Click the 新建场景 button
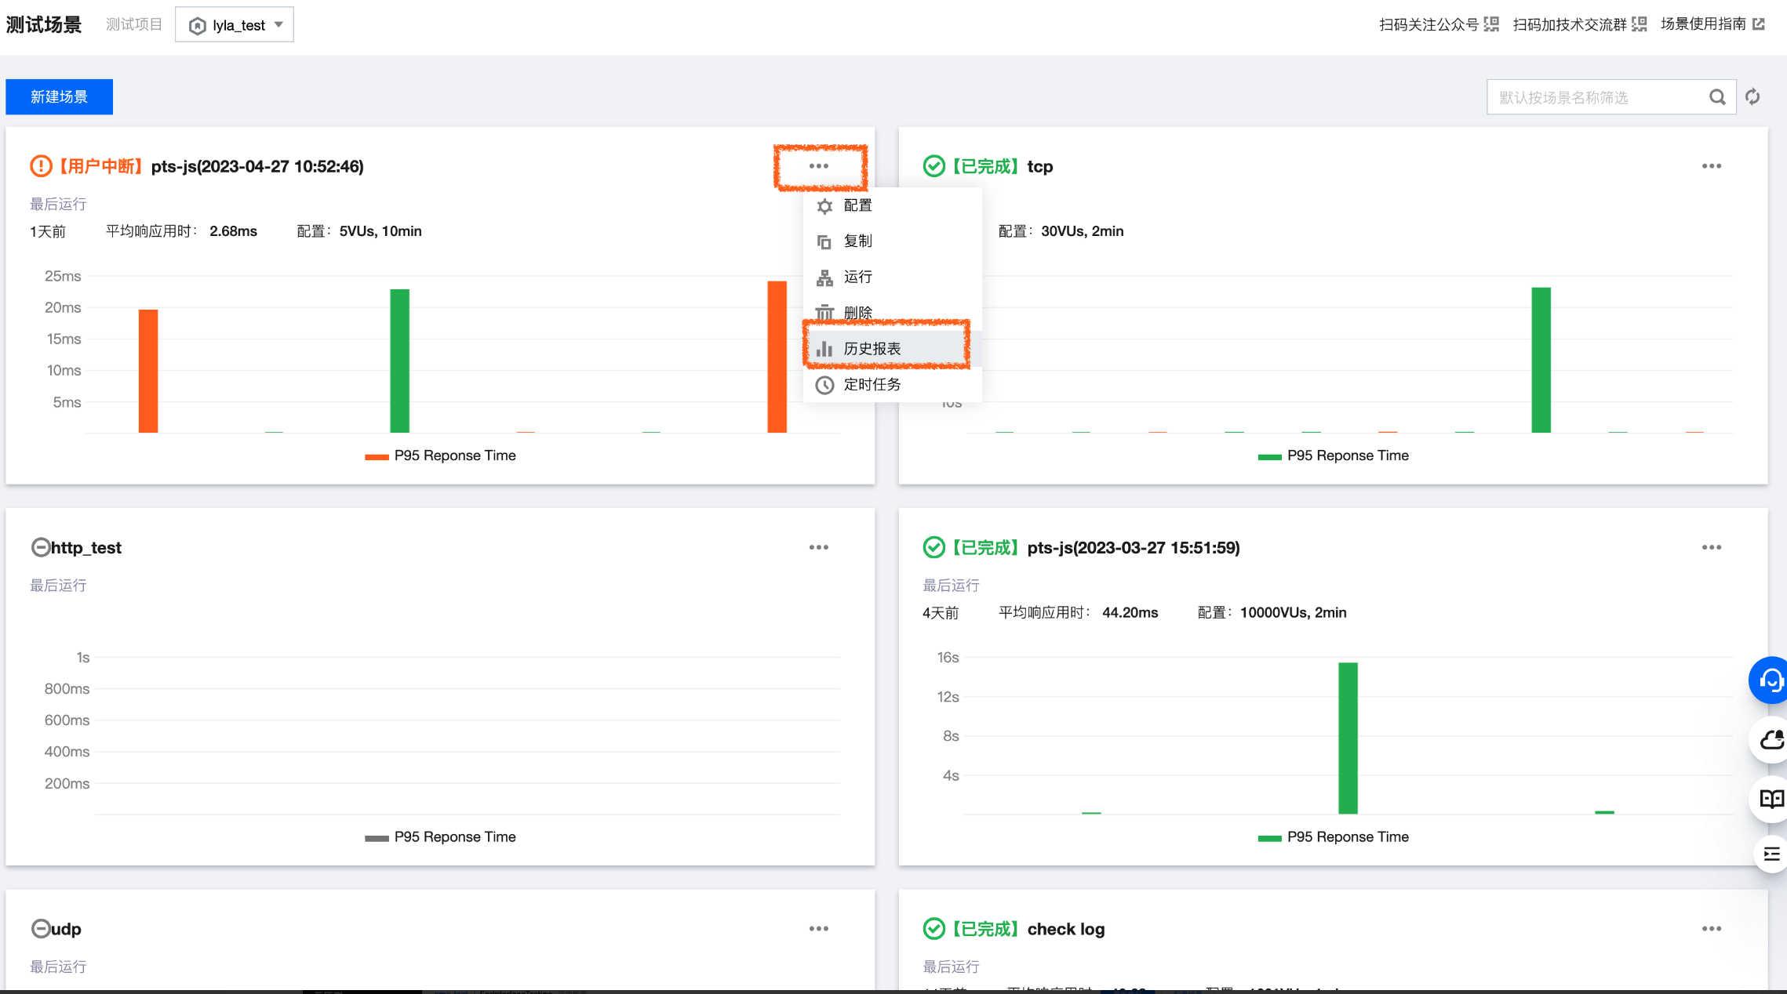This screenshot has width=1787, height=994. coord(59,97)
